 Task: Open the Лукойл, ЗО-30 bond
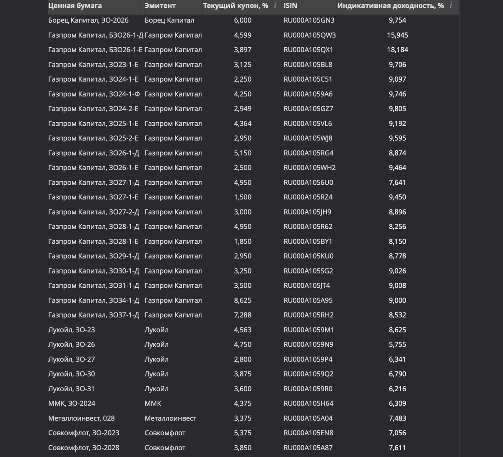coord(72,374)
